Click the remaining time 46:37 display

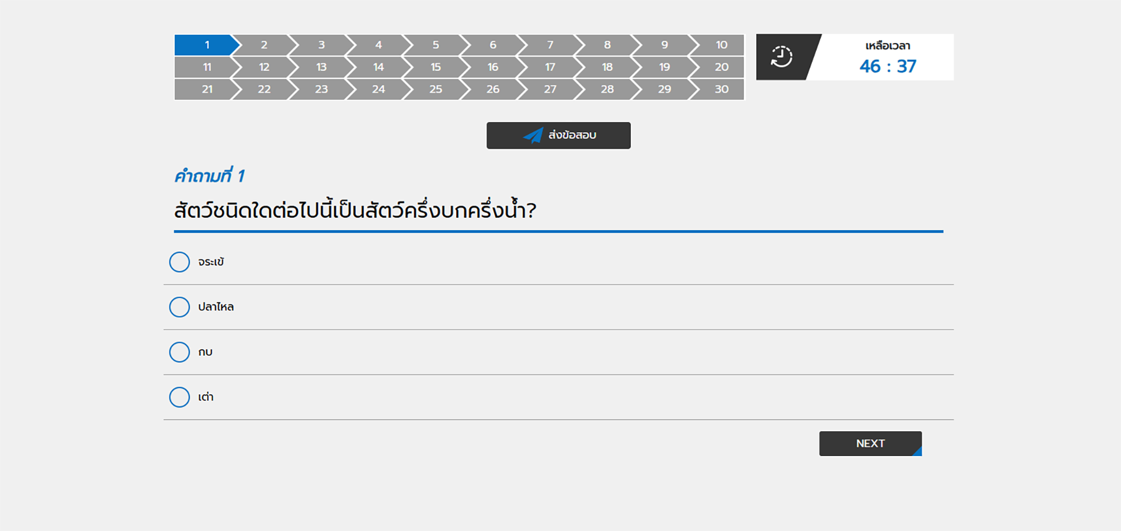(887, 66)
